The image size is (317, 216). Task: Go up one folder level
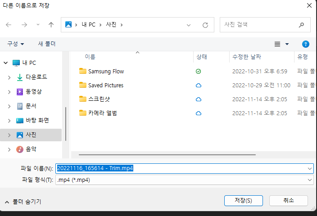point(51,25)
